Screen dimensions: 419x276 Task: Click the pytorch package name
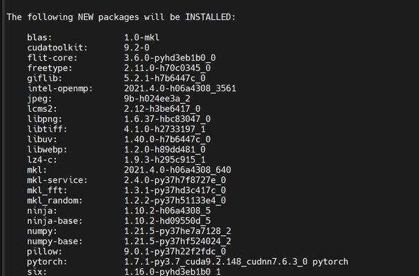click(47, 262)
